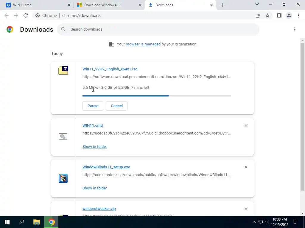This screenshot has width=305, height=228.
Task: Open Chrome's main three-dot menu
Action: 298,15
